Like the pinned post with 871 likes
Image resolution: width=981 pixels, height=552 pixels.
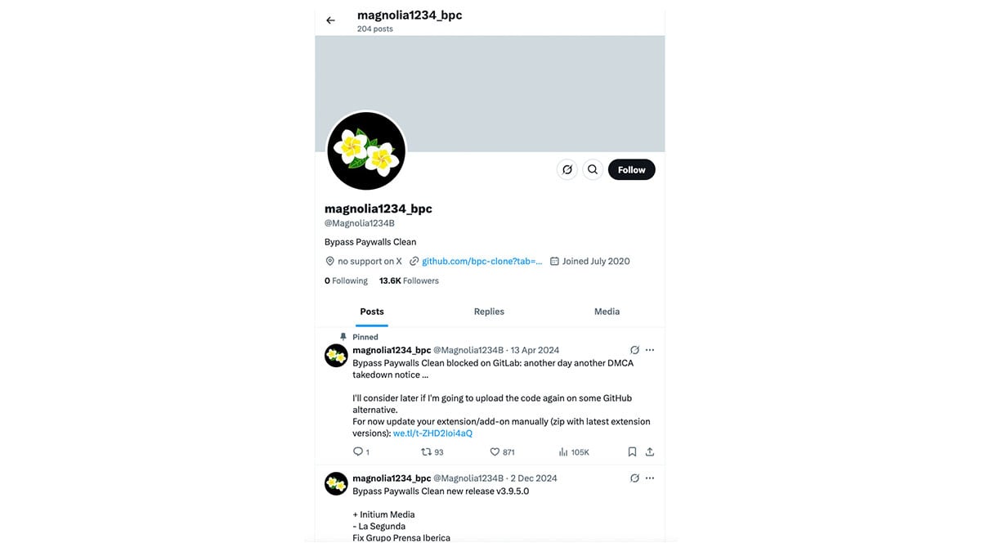(502, 451)
